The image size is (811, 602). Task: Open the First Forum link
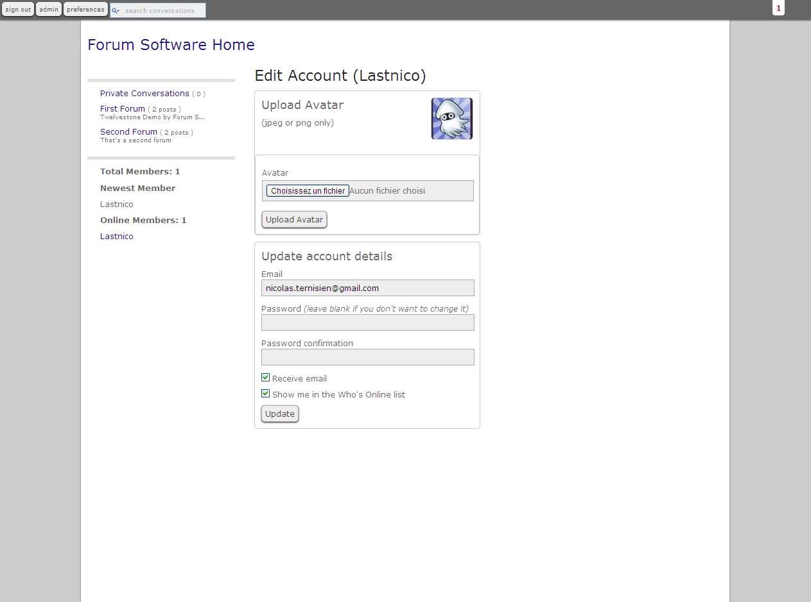pos(123,109)
